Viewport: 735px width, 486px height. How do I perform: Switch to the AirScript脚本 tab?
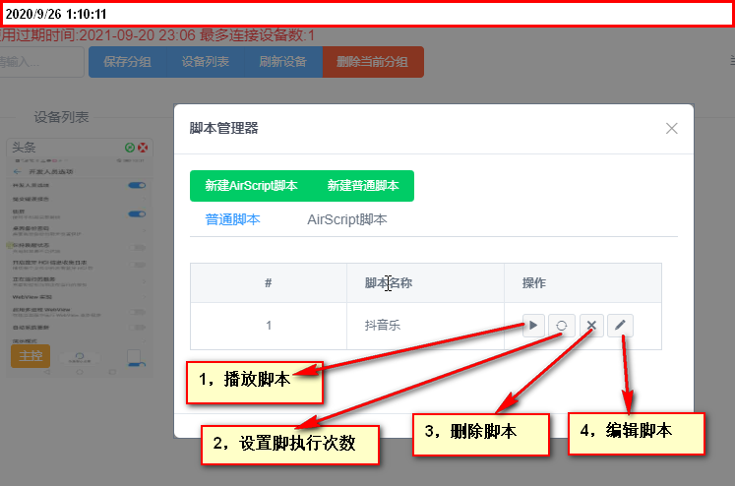point(347,219)
